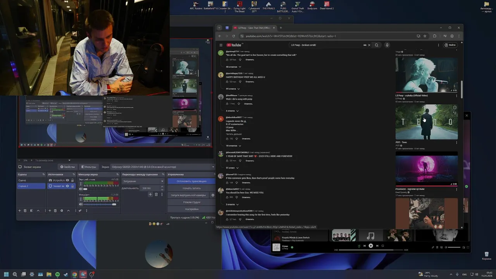This screenshot has height=279, width=496.
Task: Expand 18 replies under Legends never die comment
Action: tap(234, 146)
